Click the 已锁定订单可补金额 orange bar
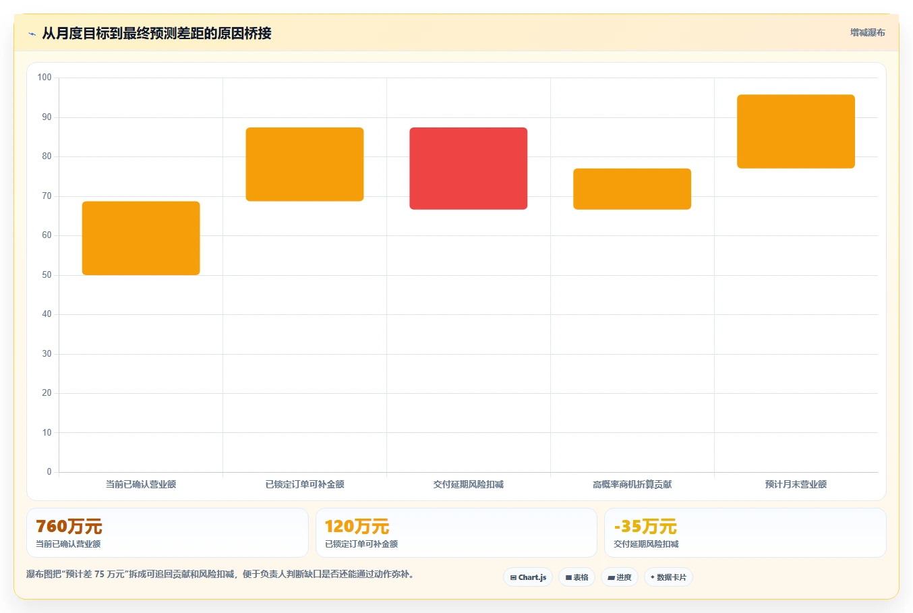Image resolution: width=913 pixels, height=613 pixels. click(x=305, y=165)
